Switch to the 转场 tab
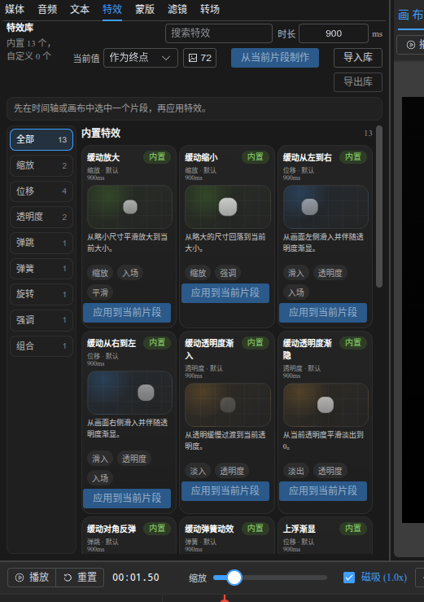Screen dimensions: 424x602 click(x=209, y=9)
